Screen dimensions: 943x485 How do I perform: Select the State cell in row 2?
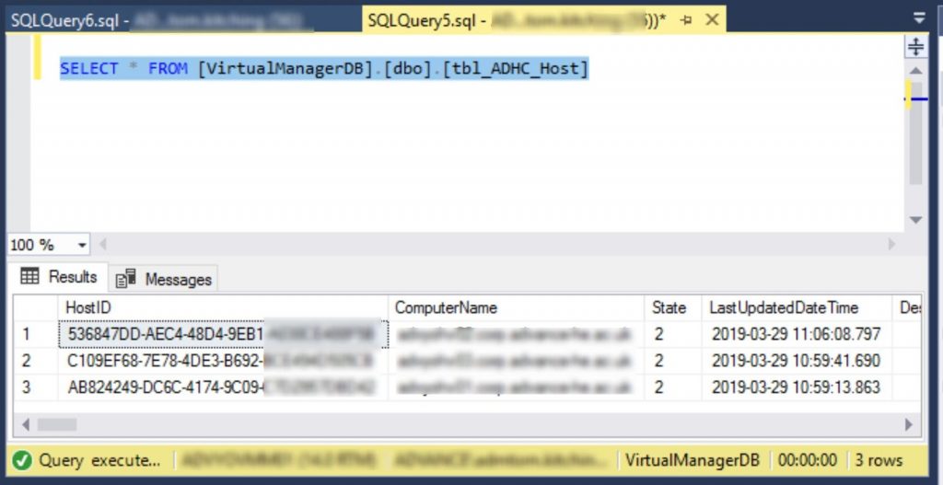(x=673, y=361)
